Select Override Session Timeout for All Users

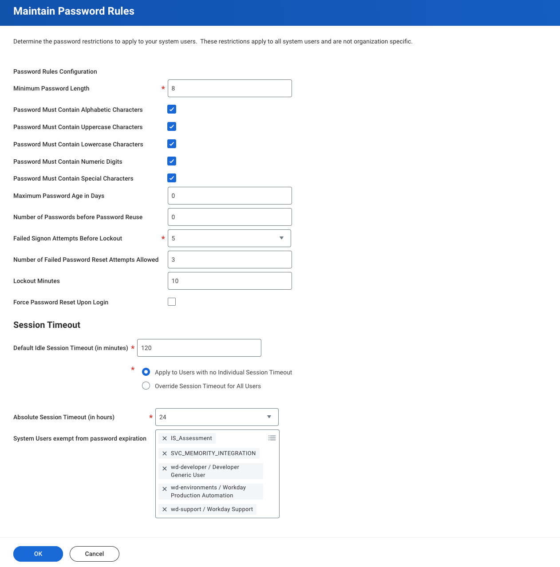tap(146, 386)
